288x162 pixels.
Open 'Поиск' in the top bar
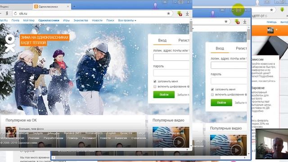click(x=110, y=20)
